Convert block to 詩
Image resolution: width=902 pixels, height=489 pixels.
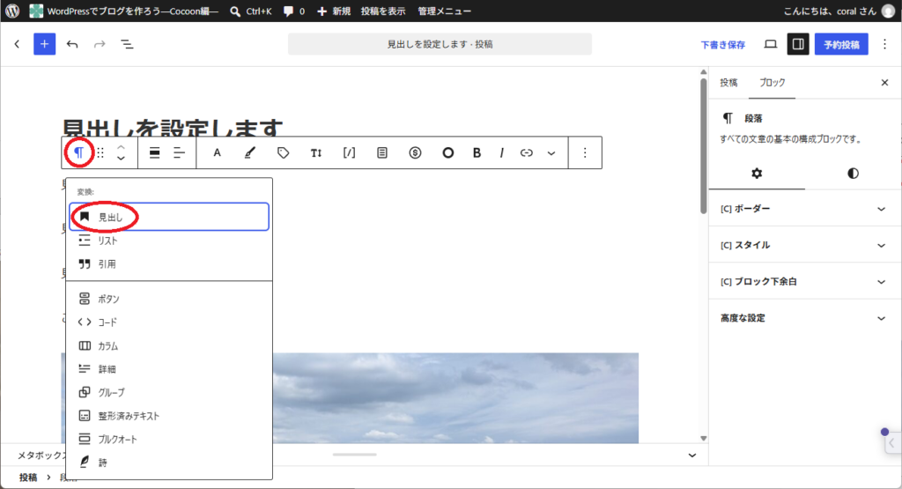169,462
